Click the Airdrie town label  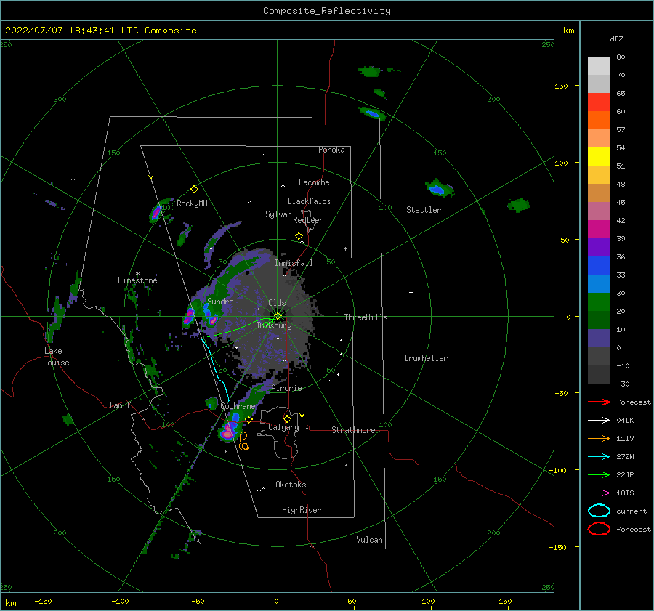[286, 388]
